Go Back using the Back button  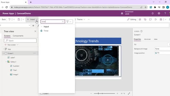tap(3, 19)
